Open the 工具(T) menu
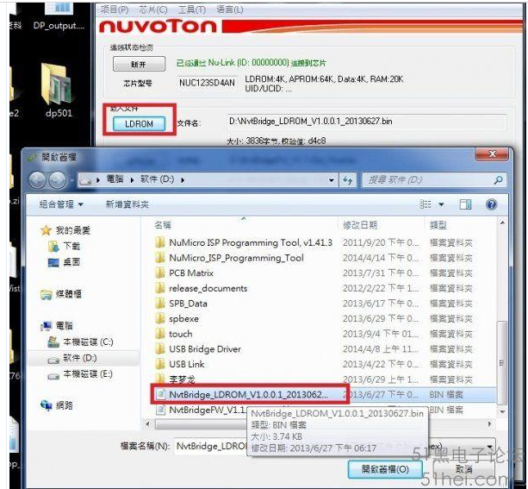Viewport: 528px width, 489px height. coord(191,9)
